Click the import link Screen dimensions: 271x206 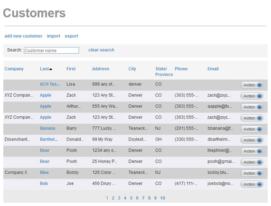pyautogui.click(x=54, y=36)
